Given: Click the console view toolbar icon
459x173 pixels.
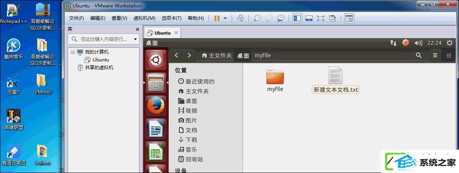Looking at the screenshot, I should coord(348,18).
